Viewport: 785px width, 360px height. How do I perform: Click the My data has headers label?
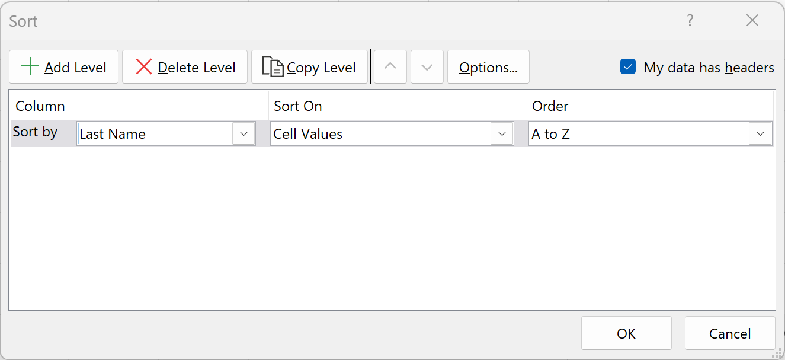[709, 68]
